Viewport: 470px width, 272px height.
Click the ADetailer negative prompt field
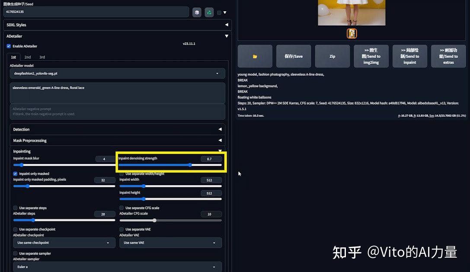117,112
